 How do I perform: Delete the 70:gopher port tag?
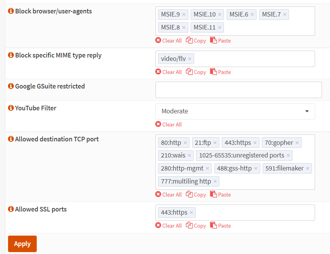click(297, 143)
